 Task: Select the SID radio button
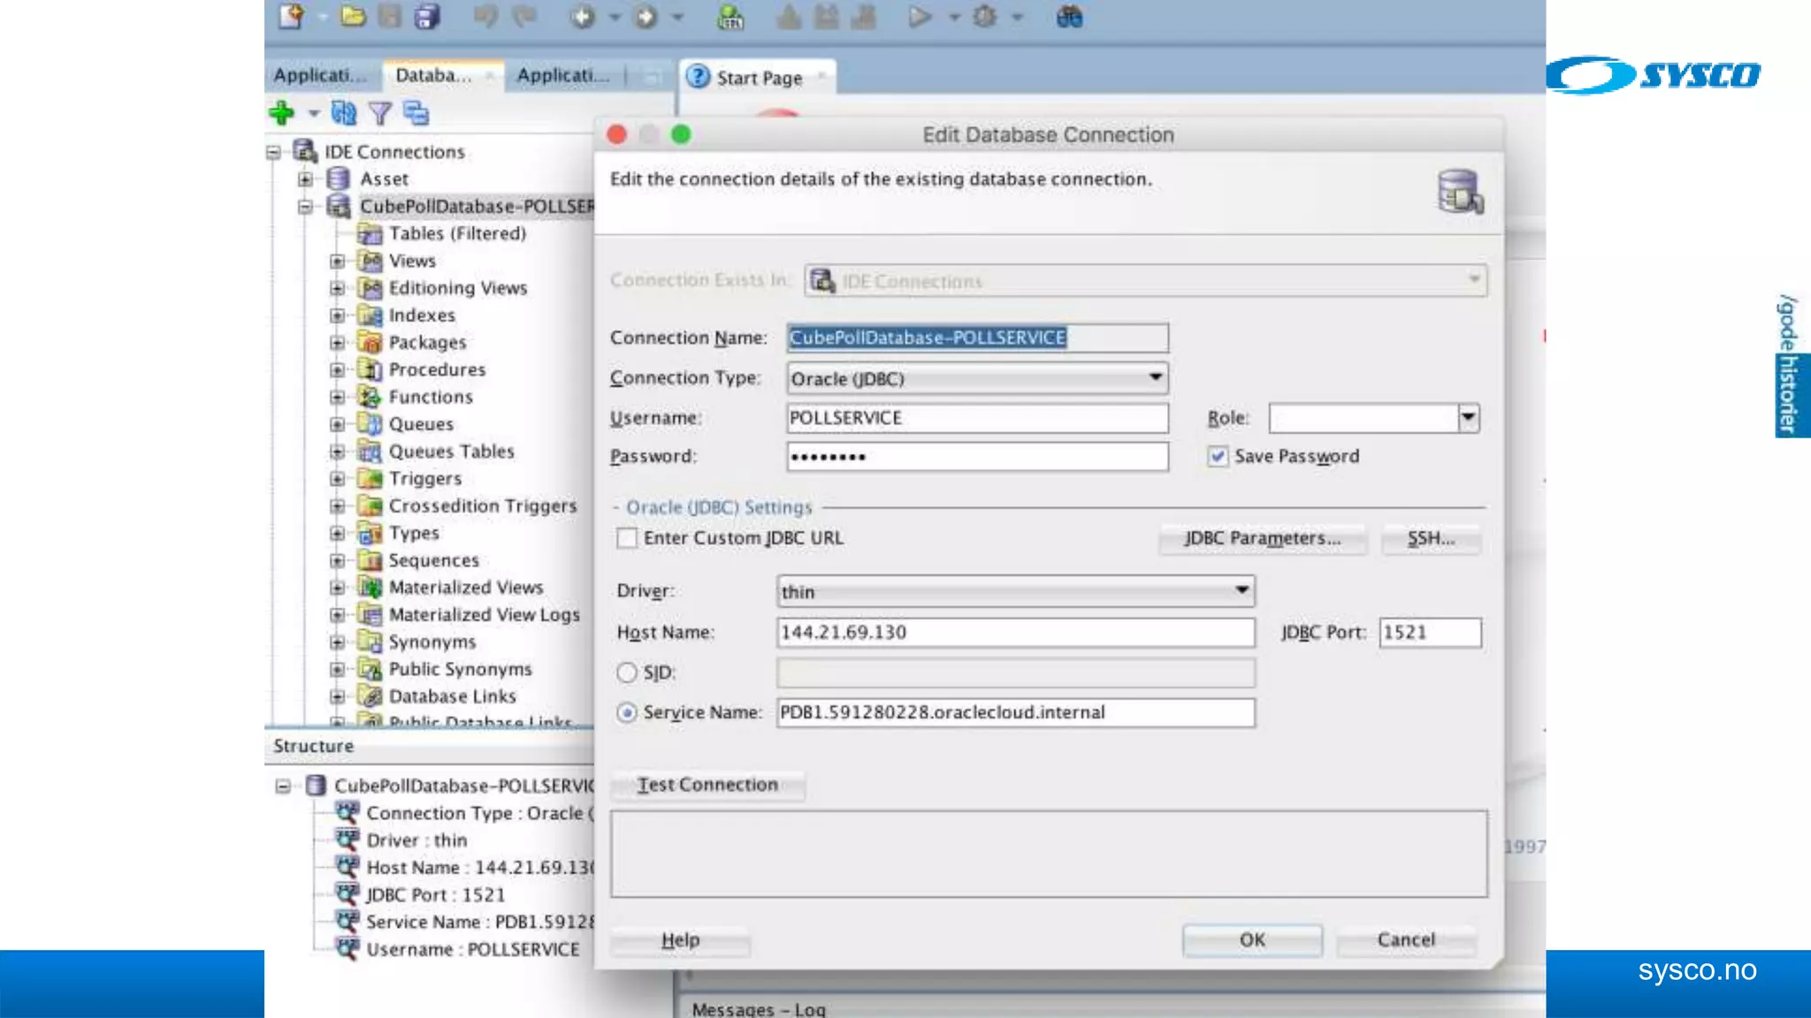coord(627,672)
